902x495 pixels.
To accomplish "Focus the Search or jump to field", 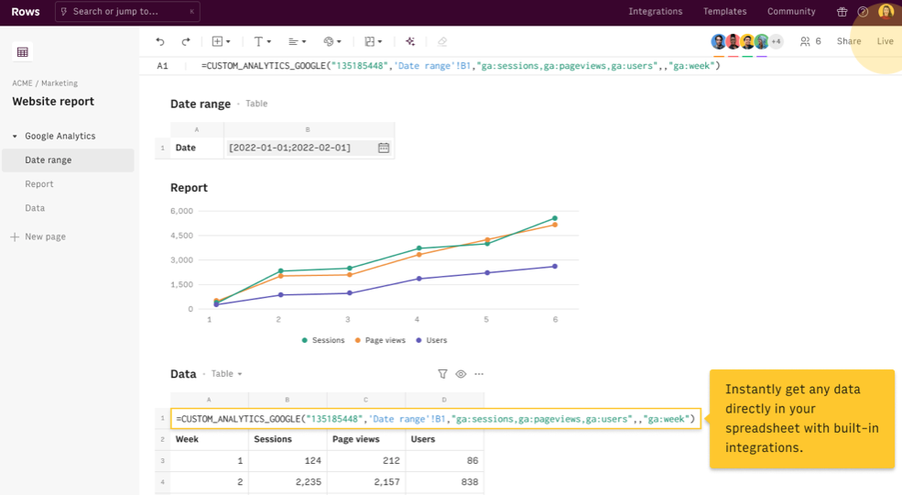I will coord(127,12).
